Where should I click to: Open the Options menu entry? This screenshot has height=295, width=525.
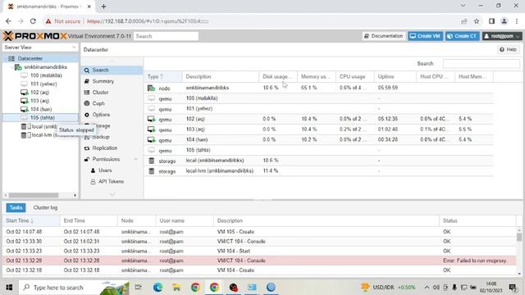click(101, 115)
